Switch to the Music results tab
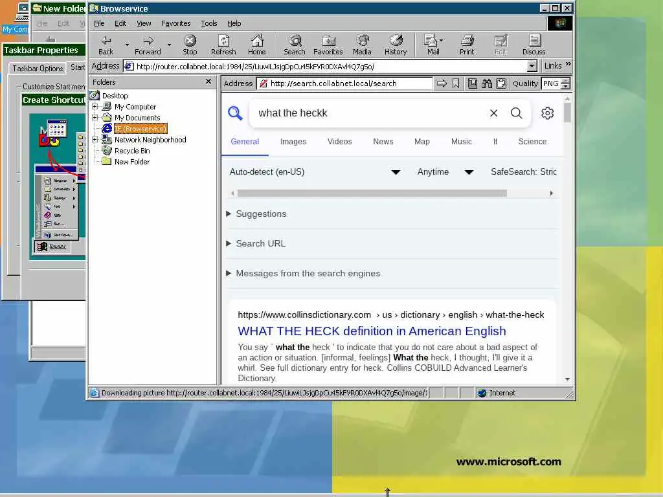663x497 pixels. pos(461,142)
